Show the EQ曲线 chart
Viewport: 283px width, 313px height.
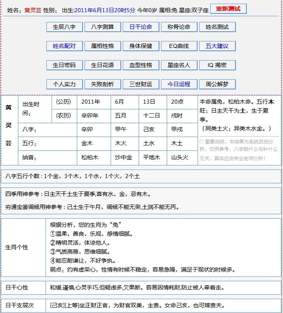point(179,46)
